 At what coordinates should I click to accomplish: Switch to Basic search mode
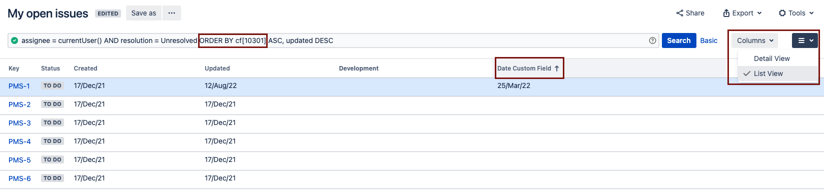[x=708, y=40]
